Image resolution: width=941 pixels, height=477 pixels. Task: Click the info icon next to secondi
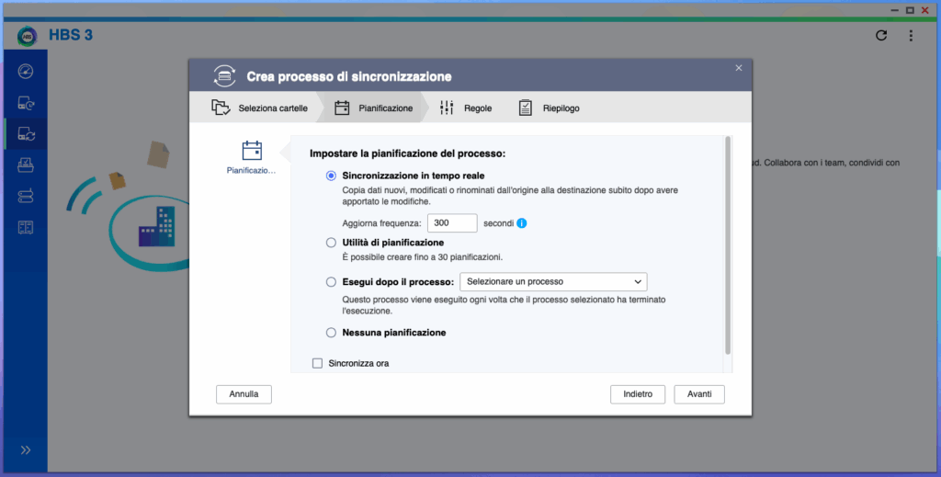pos(522,223)
